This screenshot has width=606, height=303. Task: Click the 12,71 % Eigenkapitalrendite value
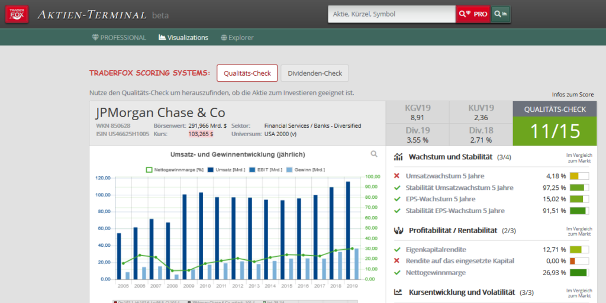point(554,249)
